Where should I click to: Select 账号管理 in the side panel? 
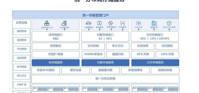pyautogui.click(x=22, y=67)
